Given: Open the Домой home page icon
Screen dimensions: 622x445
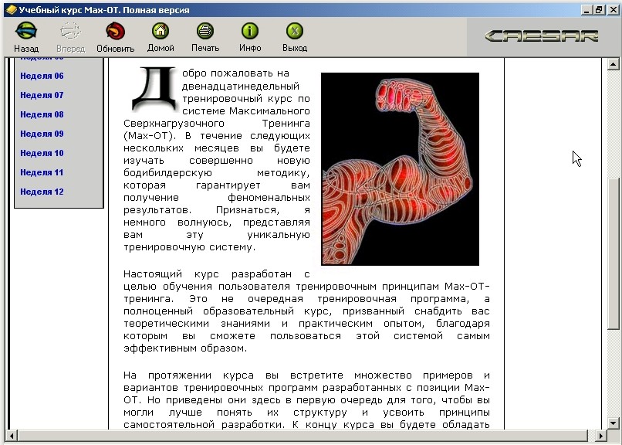Looking at the screenshot, I should pos(159,35).
